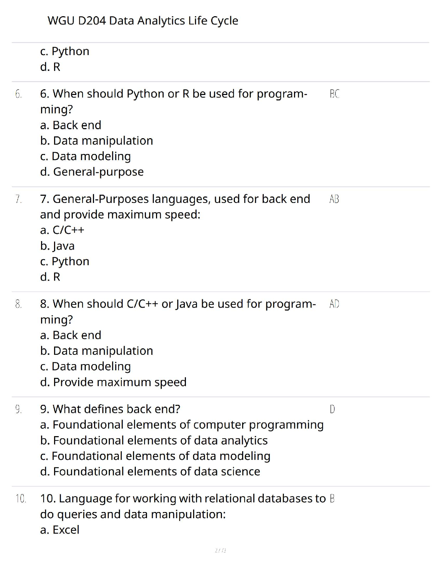441x570 pixels.
Task: Select question 10 about relational databases language
Action: pyautogui.click(x=183, y=506)
